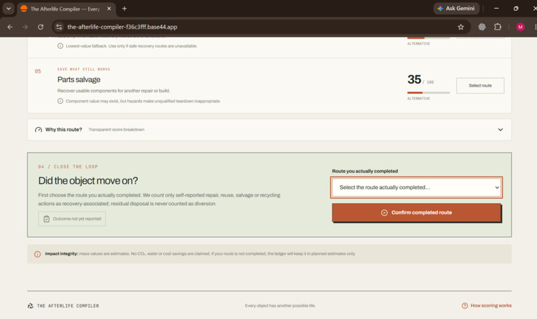Click the Ask Gemini button

click(456, 9)
